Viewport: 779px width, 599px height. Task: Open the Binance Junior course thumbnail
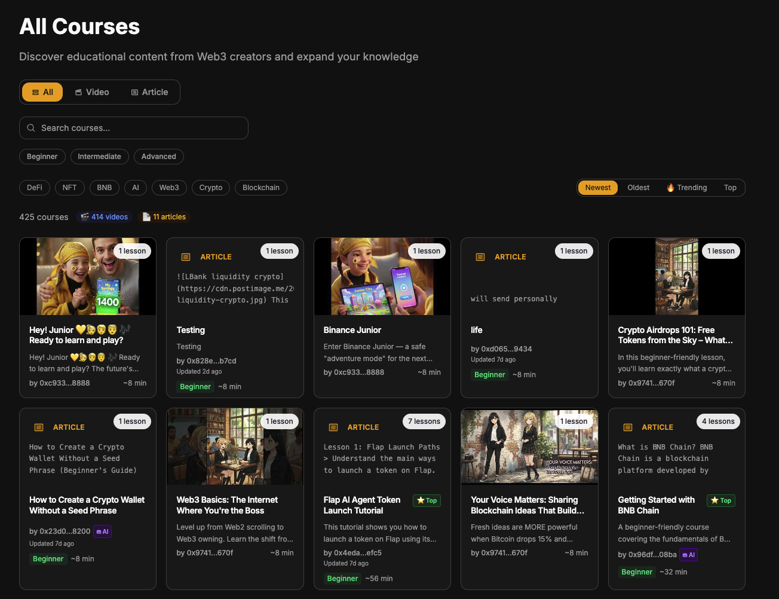coord(382,277)
